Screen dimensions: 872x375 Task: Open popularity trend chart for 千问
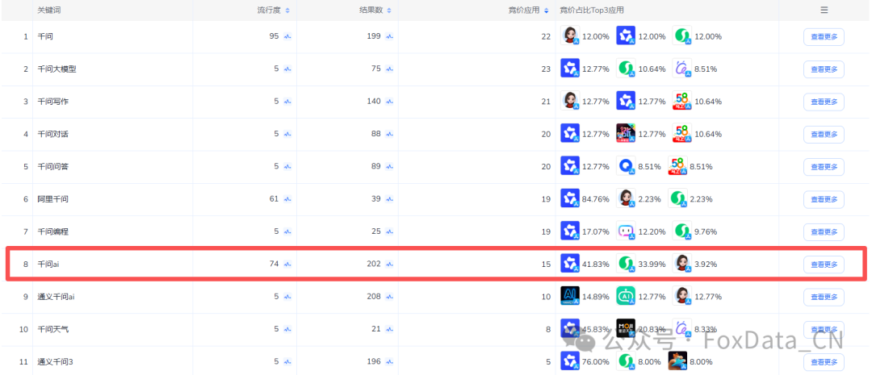click(287, 36)
